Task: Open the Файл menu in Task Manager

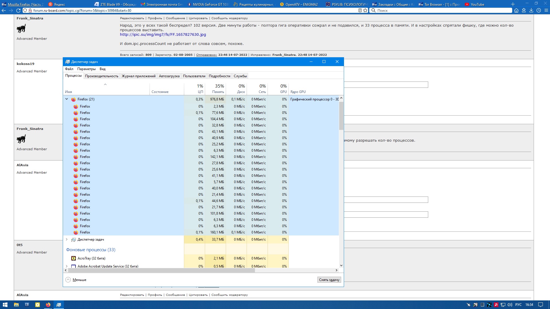Action: point(69,69)
